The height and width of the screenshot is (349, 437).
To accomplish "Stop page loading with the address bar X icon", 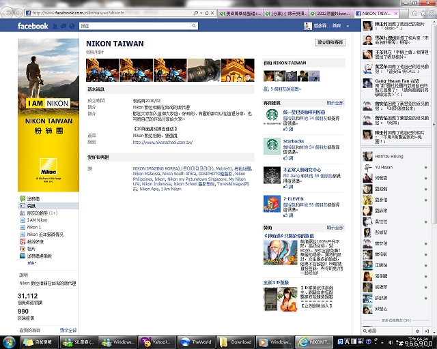I will point(212,13).
